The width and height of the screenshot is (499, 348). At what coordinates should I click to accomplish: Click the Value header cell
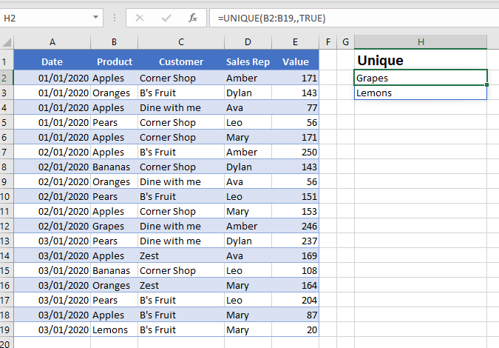[295, 61]
